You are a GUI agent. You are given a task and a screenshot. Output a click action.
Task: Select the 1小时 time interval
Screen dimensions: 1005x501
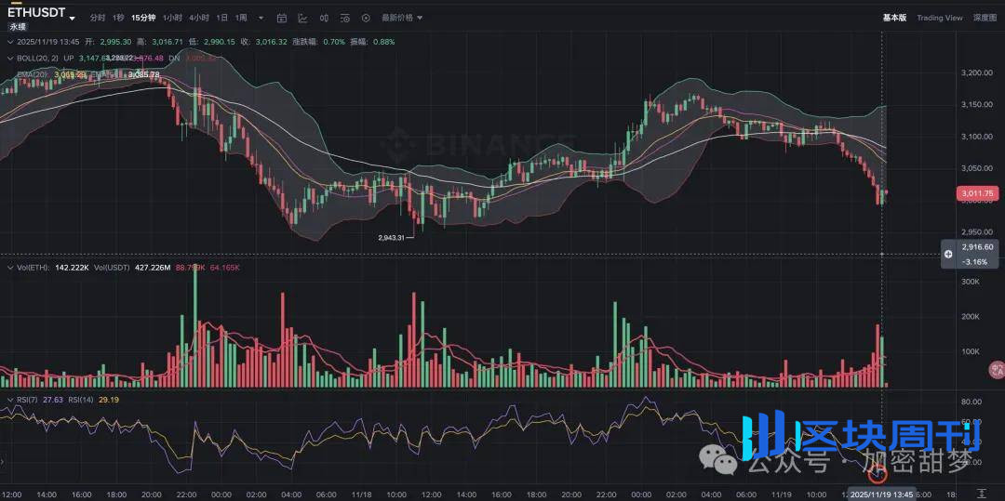(x=172, y=18)
